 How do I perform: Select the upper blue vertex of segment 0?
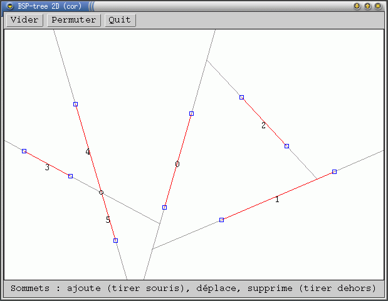191,113
